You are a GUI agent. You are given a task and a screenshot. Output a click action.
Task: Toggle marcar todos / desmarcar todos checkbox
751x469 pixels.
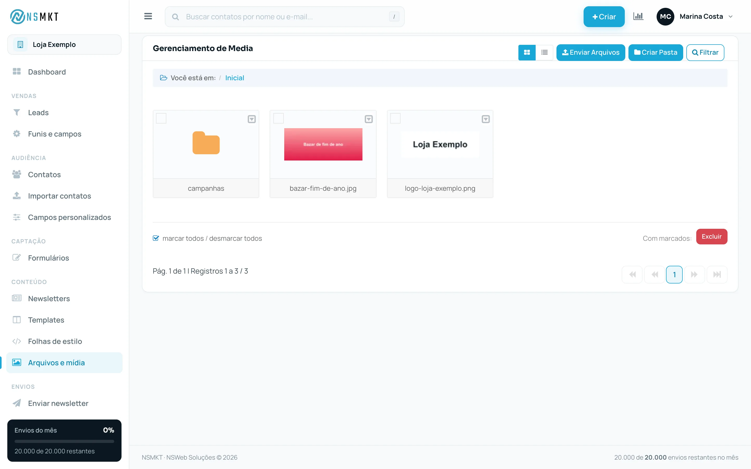(156, 238)
